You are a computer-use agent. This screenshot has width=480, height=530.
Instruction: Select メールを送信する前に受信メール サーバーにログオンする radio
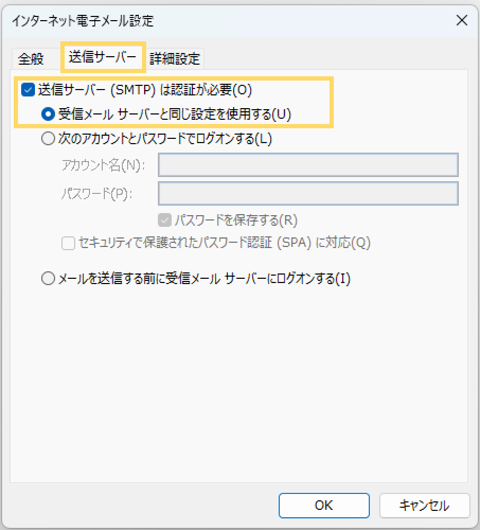click(48, 279)
